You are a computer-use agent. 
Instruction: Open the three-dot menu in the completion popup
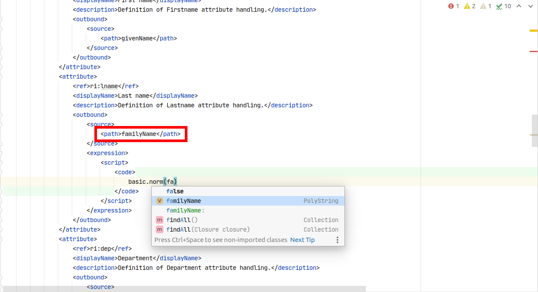pyautogui.click(x=338, y=239)
